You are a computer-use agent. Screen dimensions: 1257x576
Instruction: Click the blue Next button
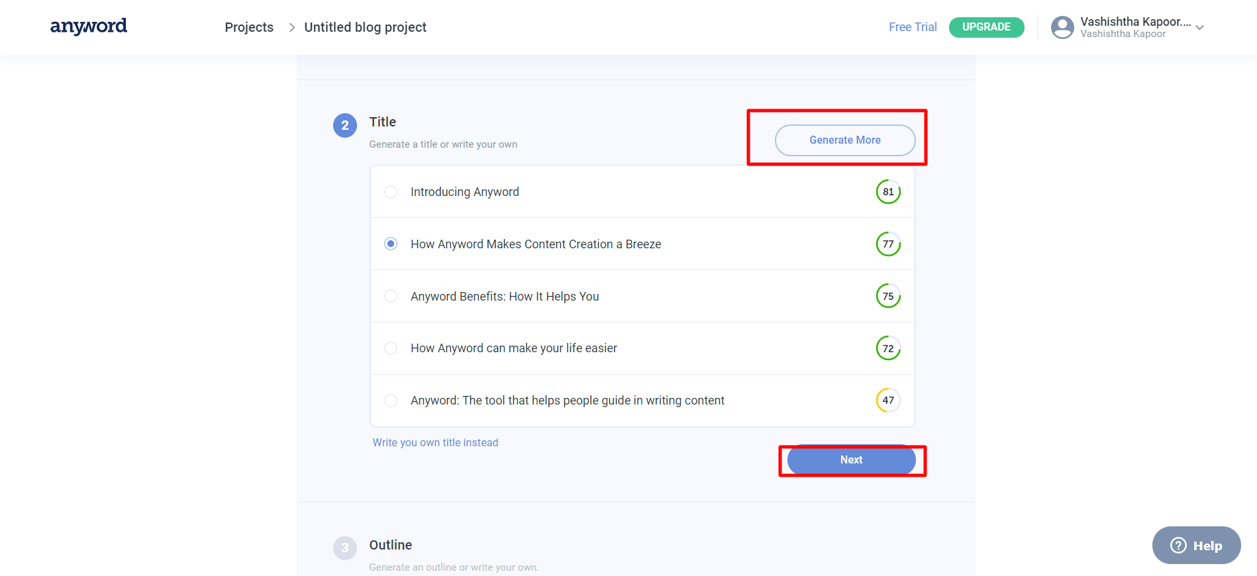[x=851, y=460]
